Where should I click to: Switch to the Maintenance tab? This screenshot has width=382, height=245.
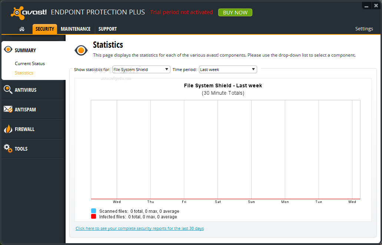76,29
